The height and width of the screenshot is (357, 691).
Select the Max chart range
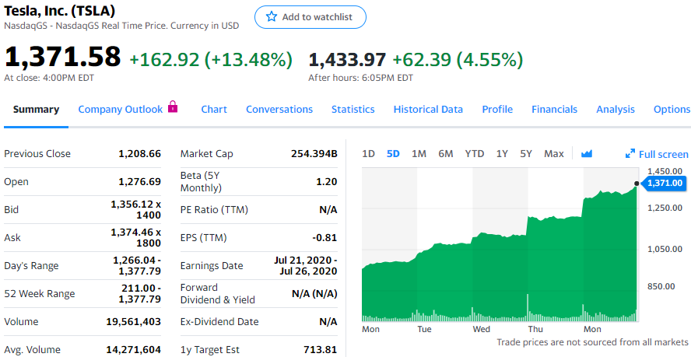[554, 154]
